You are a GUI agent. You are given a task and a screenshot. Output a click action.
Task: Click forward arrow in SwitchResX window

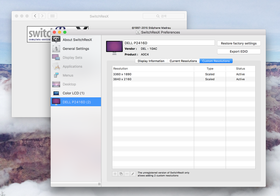[42, 16]
